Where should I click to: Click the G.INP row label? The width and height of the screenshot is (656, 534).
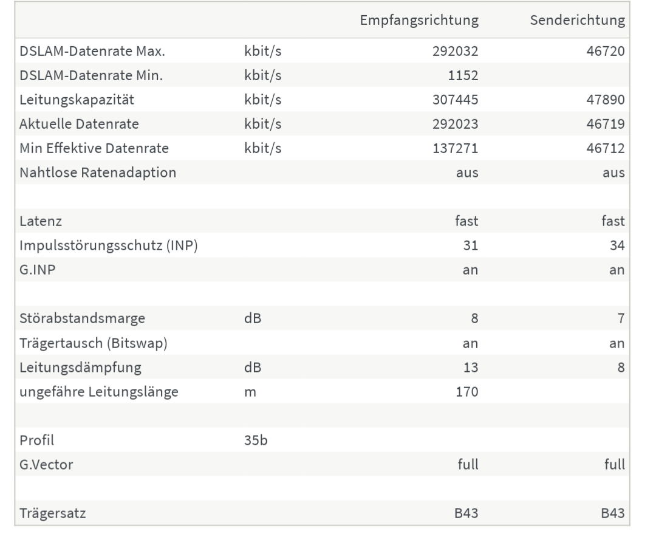point(37,270)
